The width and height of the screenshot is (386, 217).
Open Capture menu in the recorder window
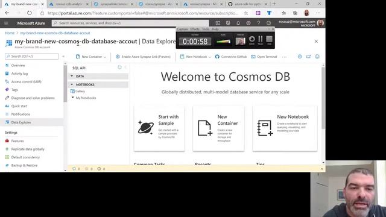182,29
